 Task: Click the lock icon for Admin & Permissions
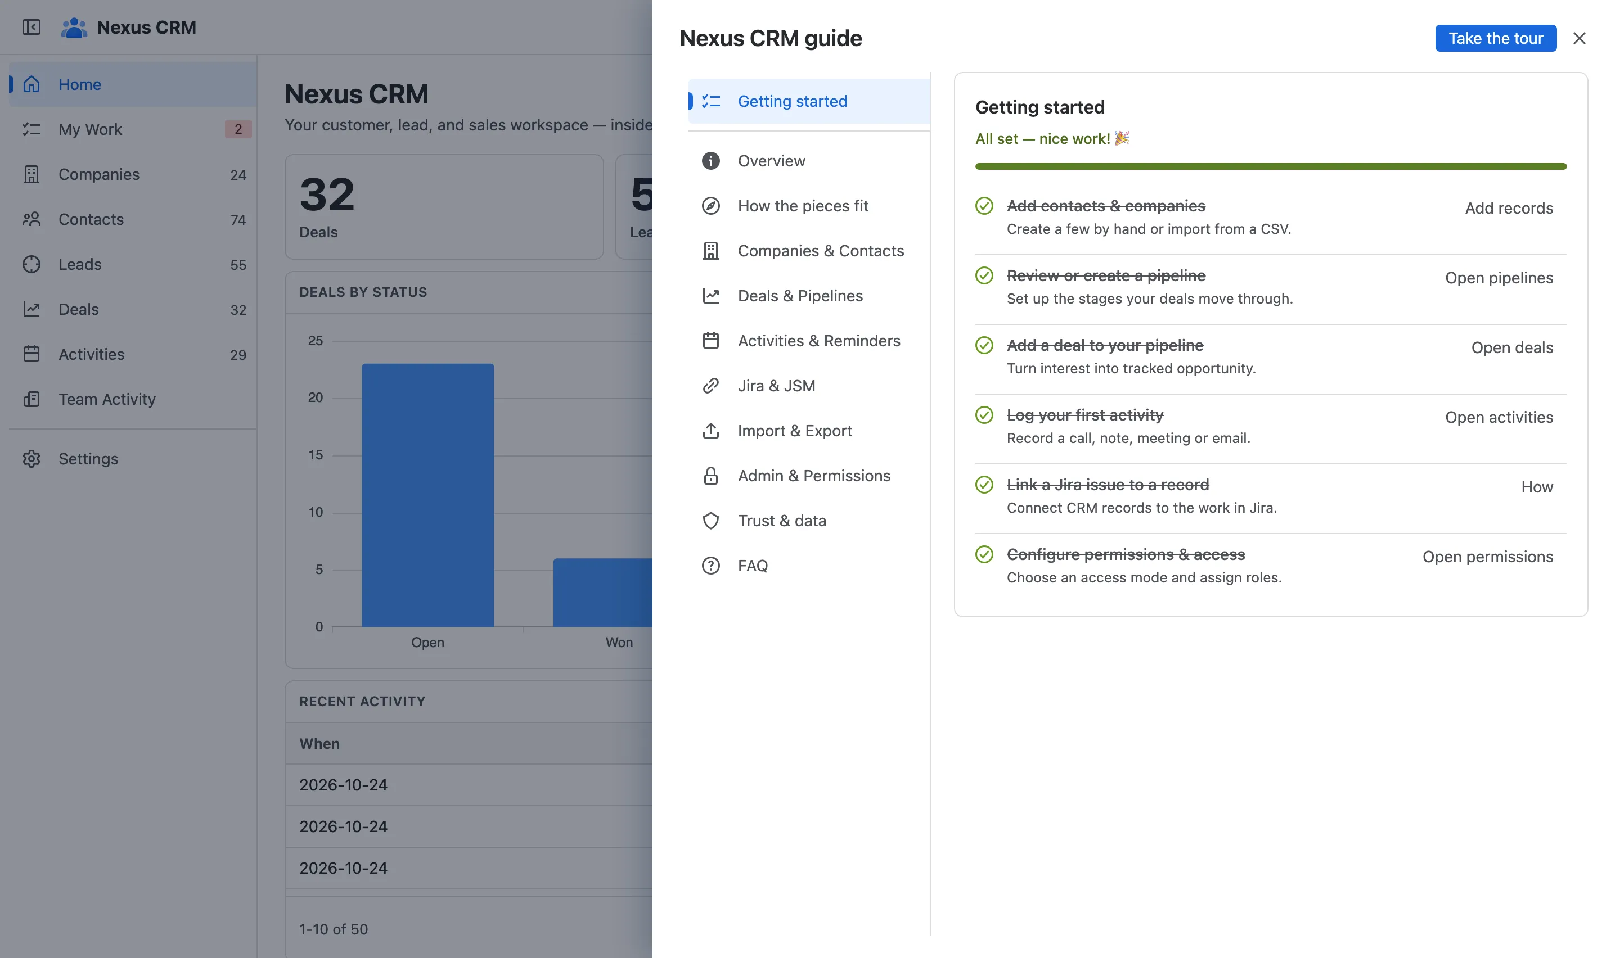point(710,476)
